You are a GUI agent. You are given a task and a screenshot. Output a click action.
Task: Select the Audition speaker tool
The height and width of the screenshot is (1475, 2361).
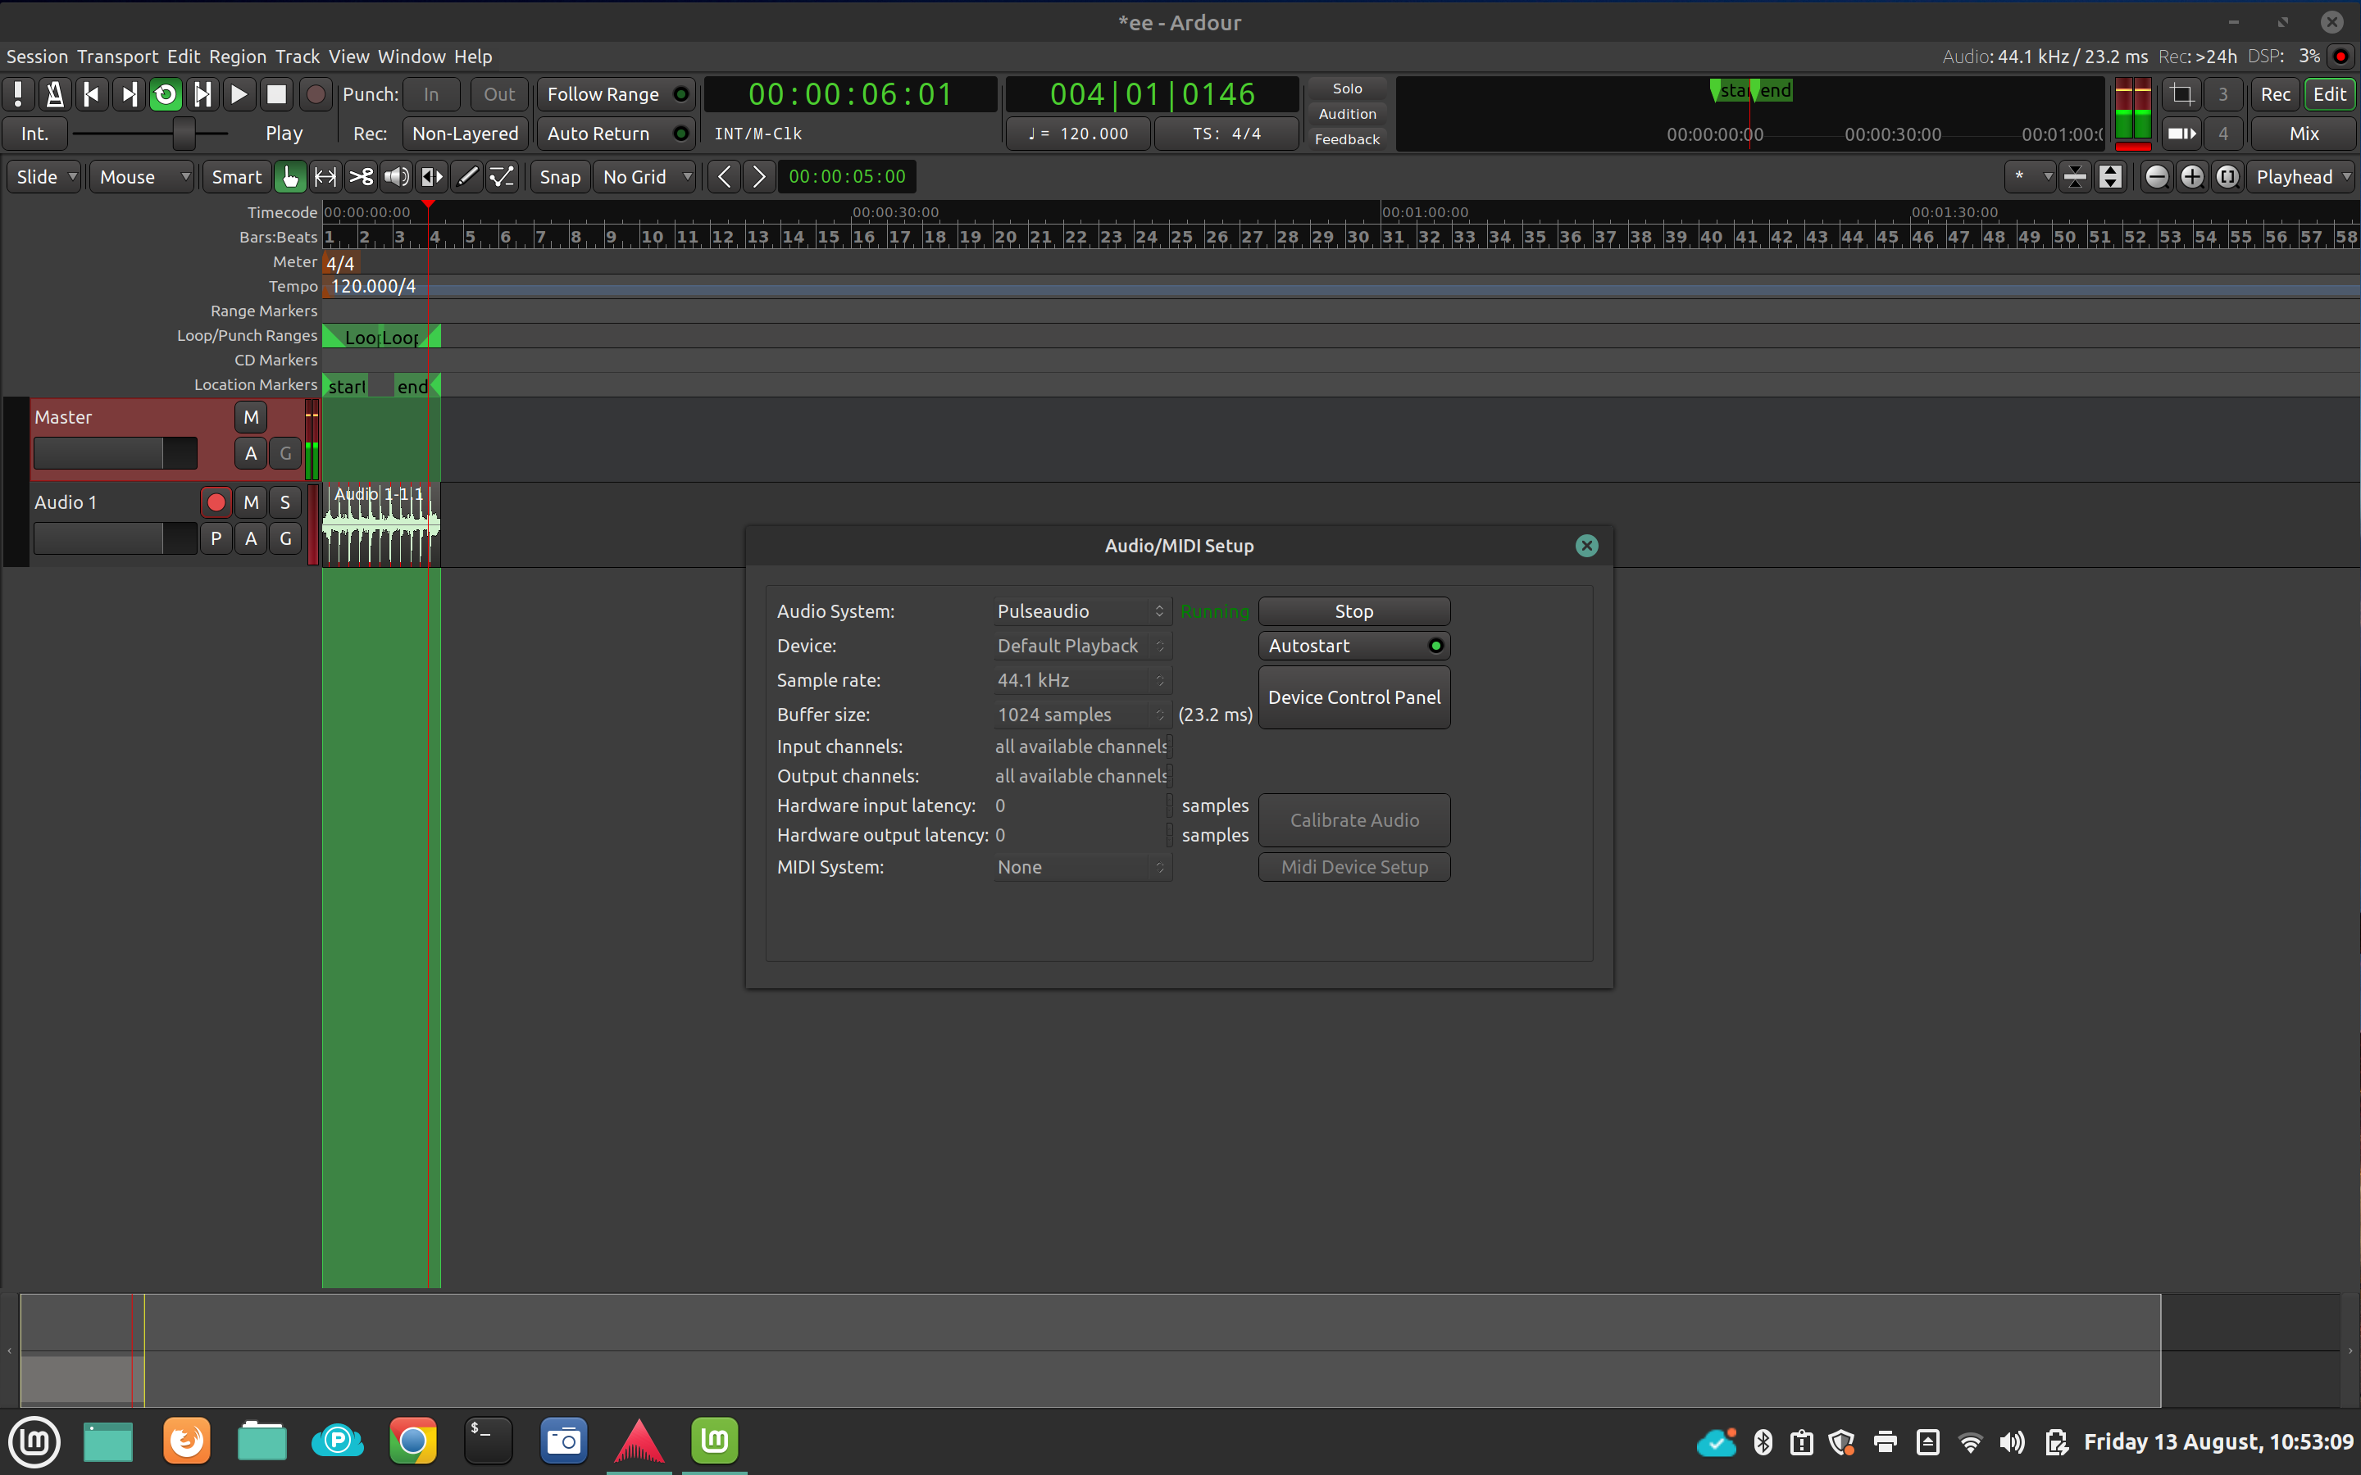[x=396, y=176]
